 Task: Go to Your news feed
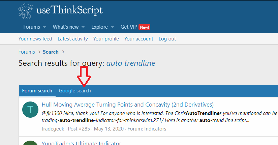35,39
